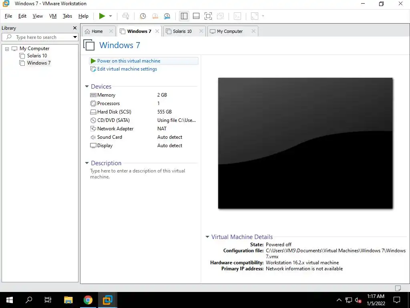Take a snapshot with the clock-plus icon
The height and width of the screenshot is (308, 410).
tap(143, 16)
